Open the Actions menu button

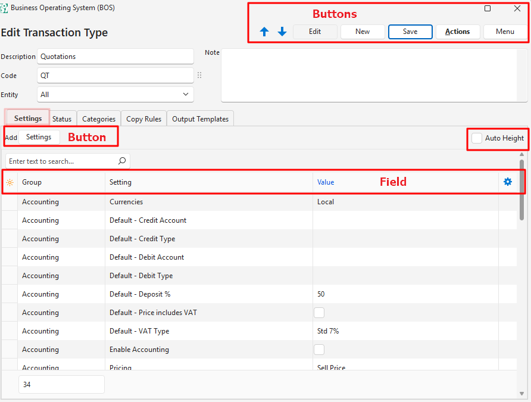click(x=457, y=32)
